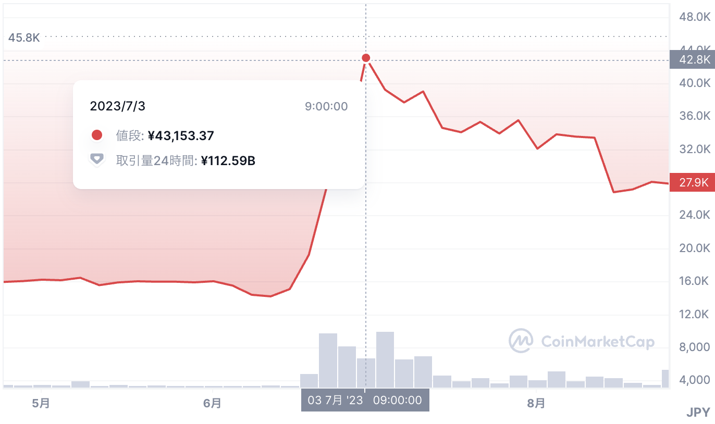Click the 8,000 volume axis label
The width and height of the screenshot is (715, 424).
[x=695, y=347]
